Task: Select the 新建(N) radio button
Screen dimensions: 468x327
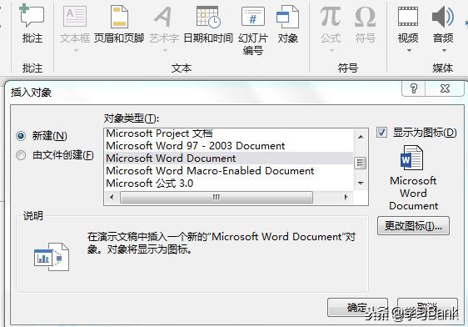Action: click(21, 136)
